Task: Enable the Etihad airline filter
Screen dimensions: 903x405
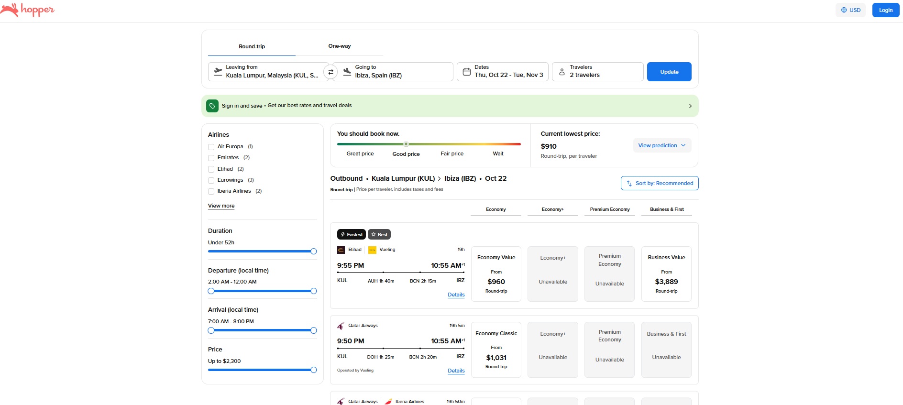Action: click(211, 169)
